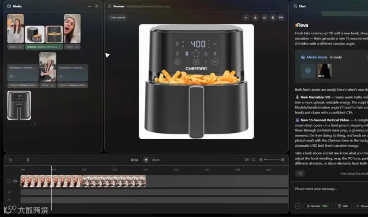This screenshot has height=217, width=368.
Task: Click the green Unbound Standalone_chefman label
Action: click(x=44, y=47)
